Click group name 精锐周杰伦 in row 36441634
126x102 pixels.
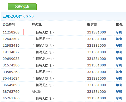[x=43, y=79]
